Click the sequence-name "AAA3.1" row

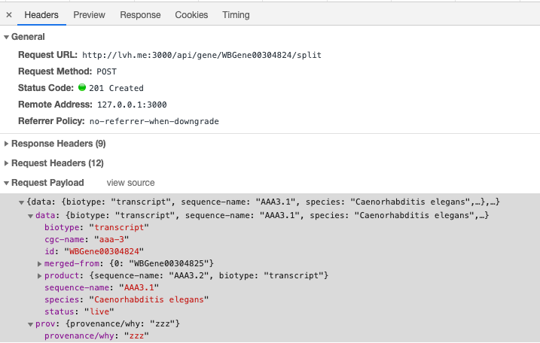coord(102,287)
